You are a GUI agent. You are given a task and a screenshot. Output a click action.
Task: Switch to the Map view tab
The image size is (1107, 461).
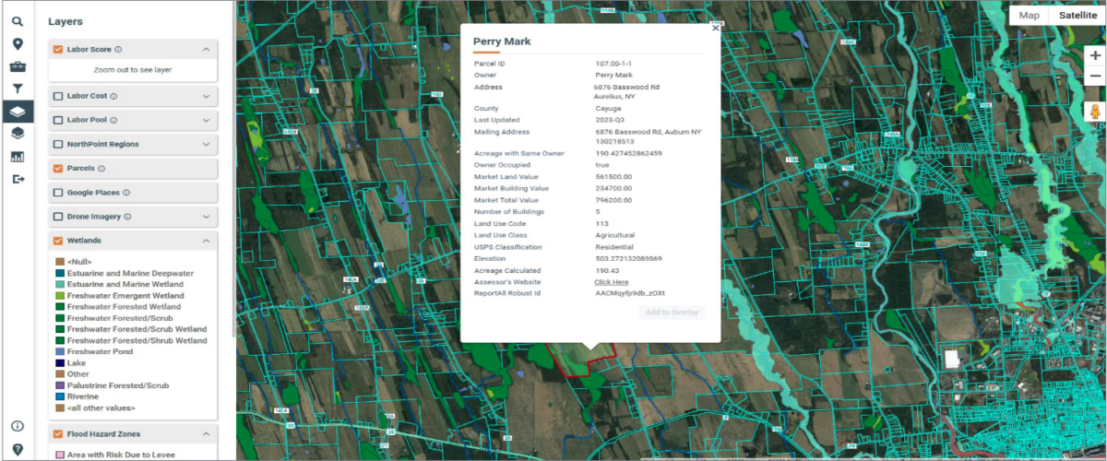(1029, 15)
